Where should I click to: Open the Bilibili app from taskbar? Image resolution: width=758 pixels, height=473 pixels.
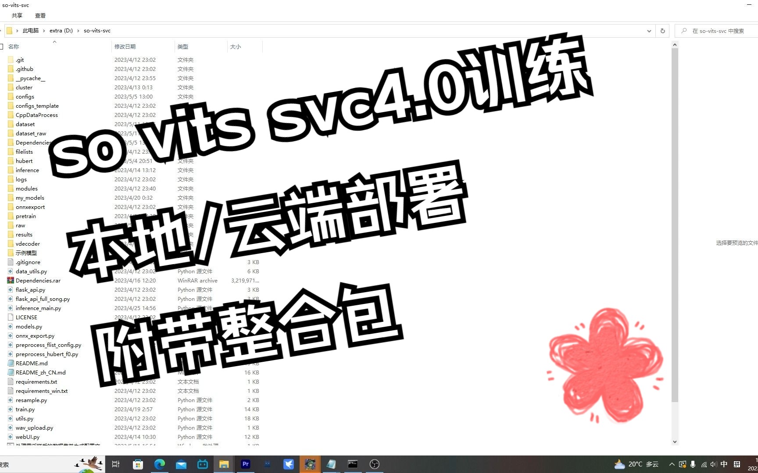click(203, 464)
